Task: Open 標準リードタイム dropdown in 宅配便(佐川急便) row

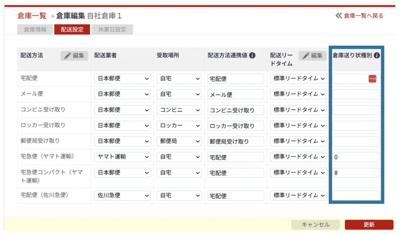Action: (298, 196)
